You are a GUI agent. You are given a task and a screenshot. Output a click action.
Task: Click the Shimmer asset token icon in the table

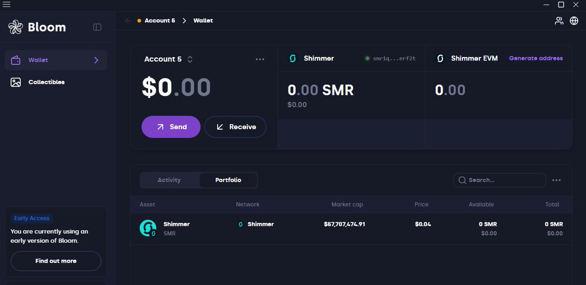click(x=148, y=228)
